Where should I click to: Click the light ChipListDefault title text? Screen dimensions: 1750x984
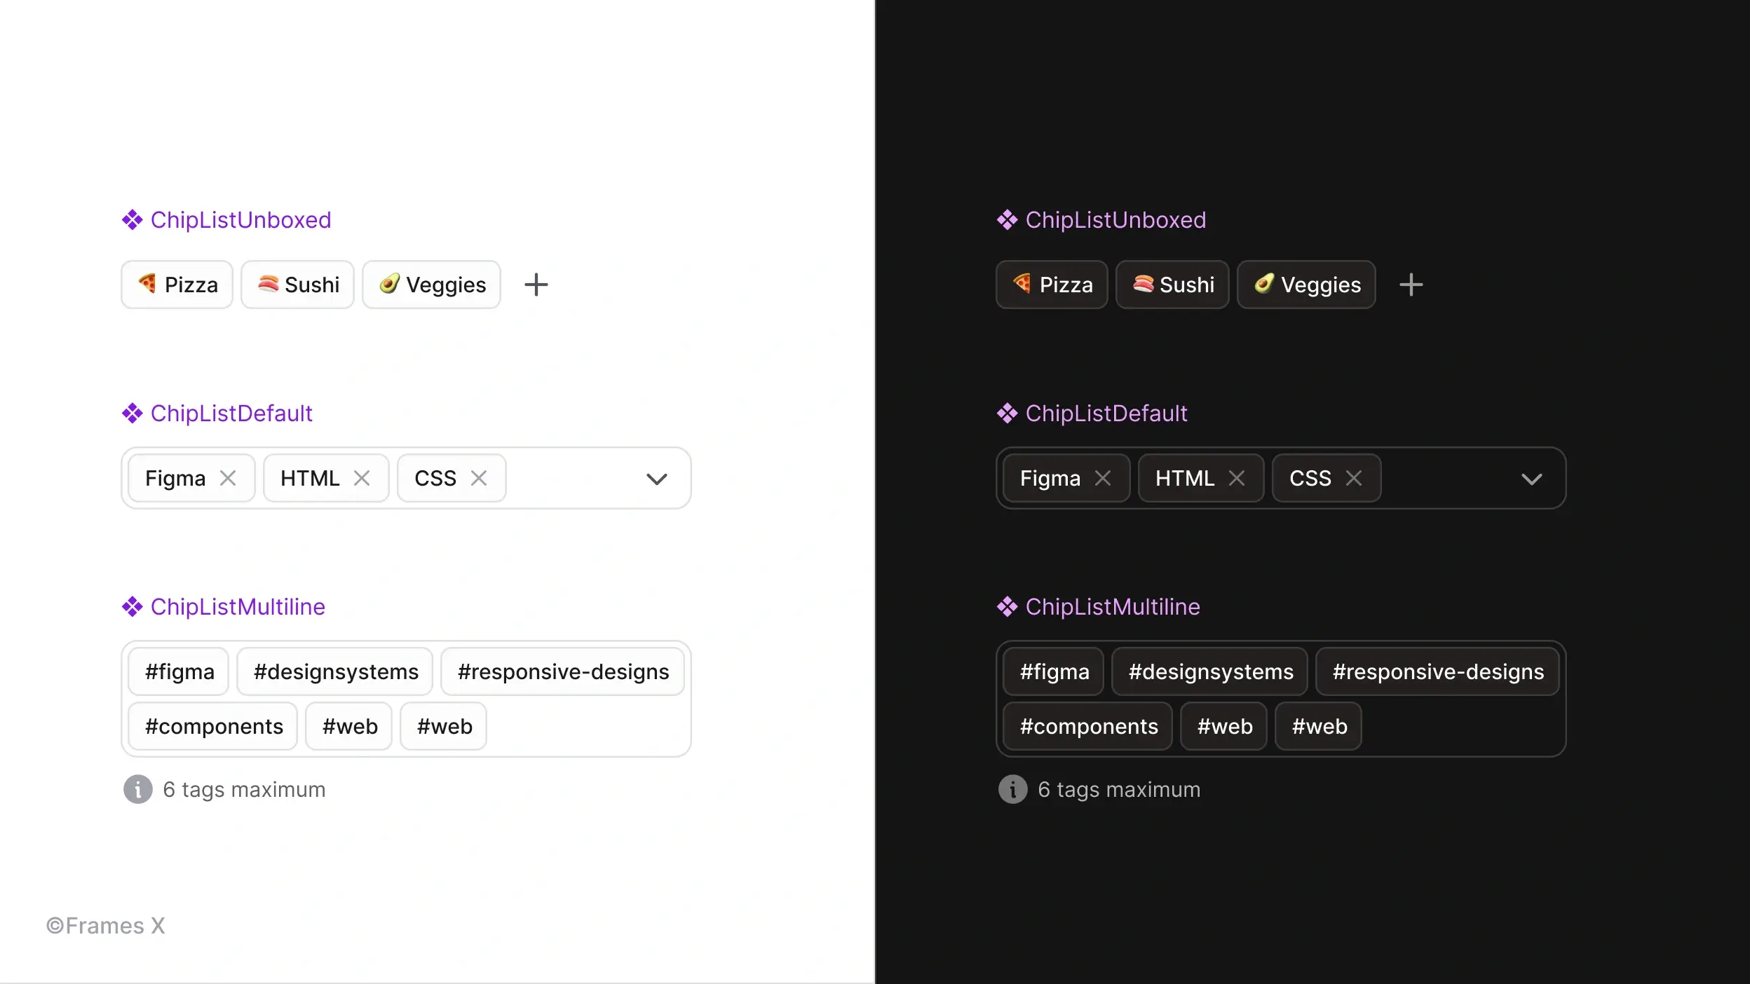[231, 414]
